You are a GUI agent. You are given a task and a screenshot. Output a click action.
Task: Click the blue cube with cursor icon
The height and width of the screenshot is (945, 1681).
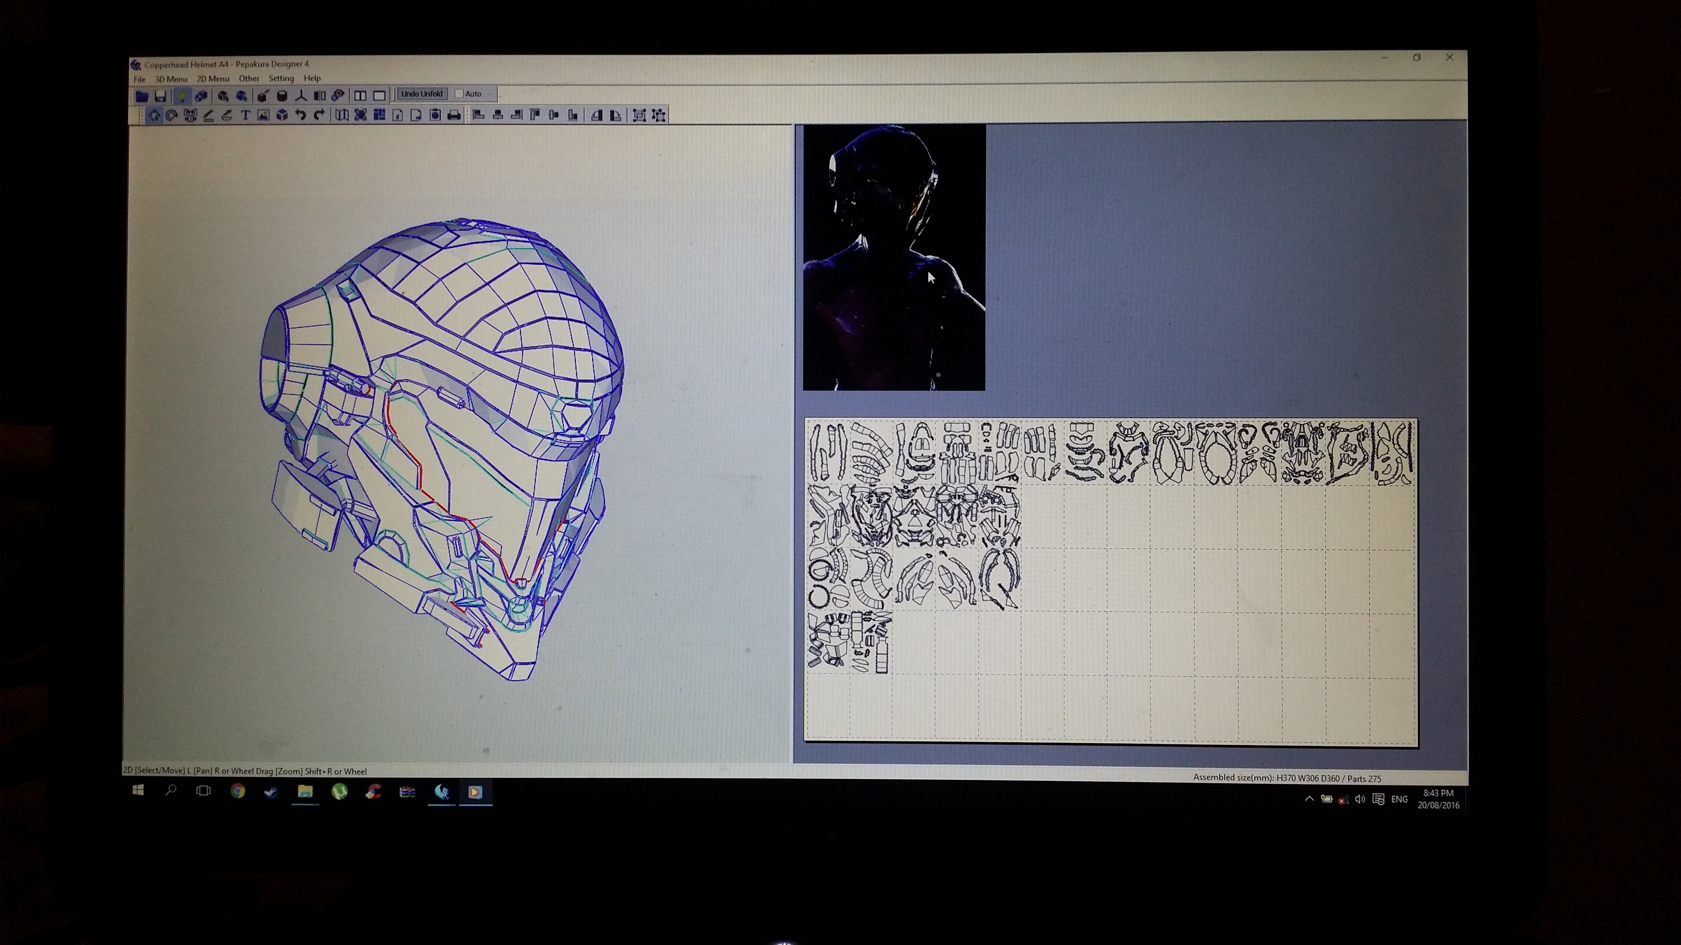pyautogui.click(x=241, y=96)
